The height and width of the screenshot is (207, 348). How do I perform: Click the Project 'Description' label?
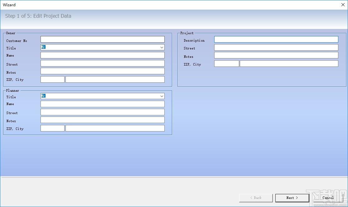[x=194, y=40]
